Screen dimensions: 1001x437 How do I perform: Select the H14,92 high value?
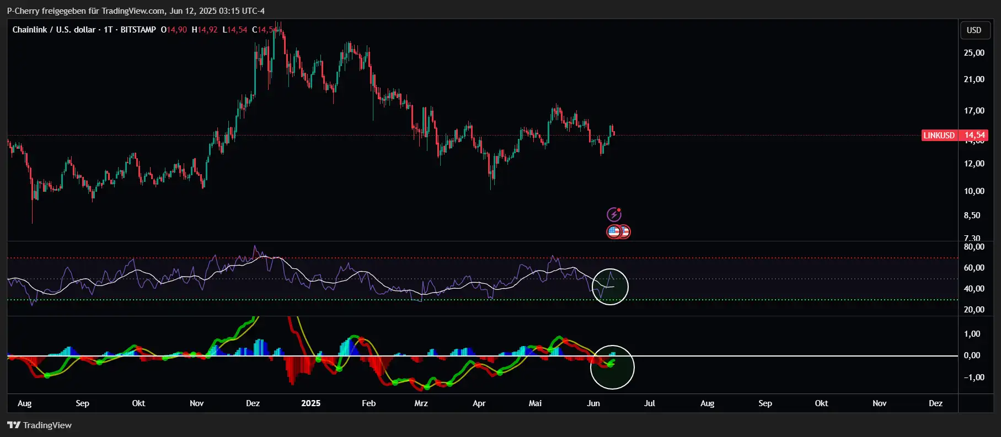tap(205, 30)
